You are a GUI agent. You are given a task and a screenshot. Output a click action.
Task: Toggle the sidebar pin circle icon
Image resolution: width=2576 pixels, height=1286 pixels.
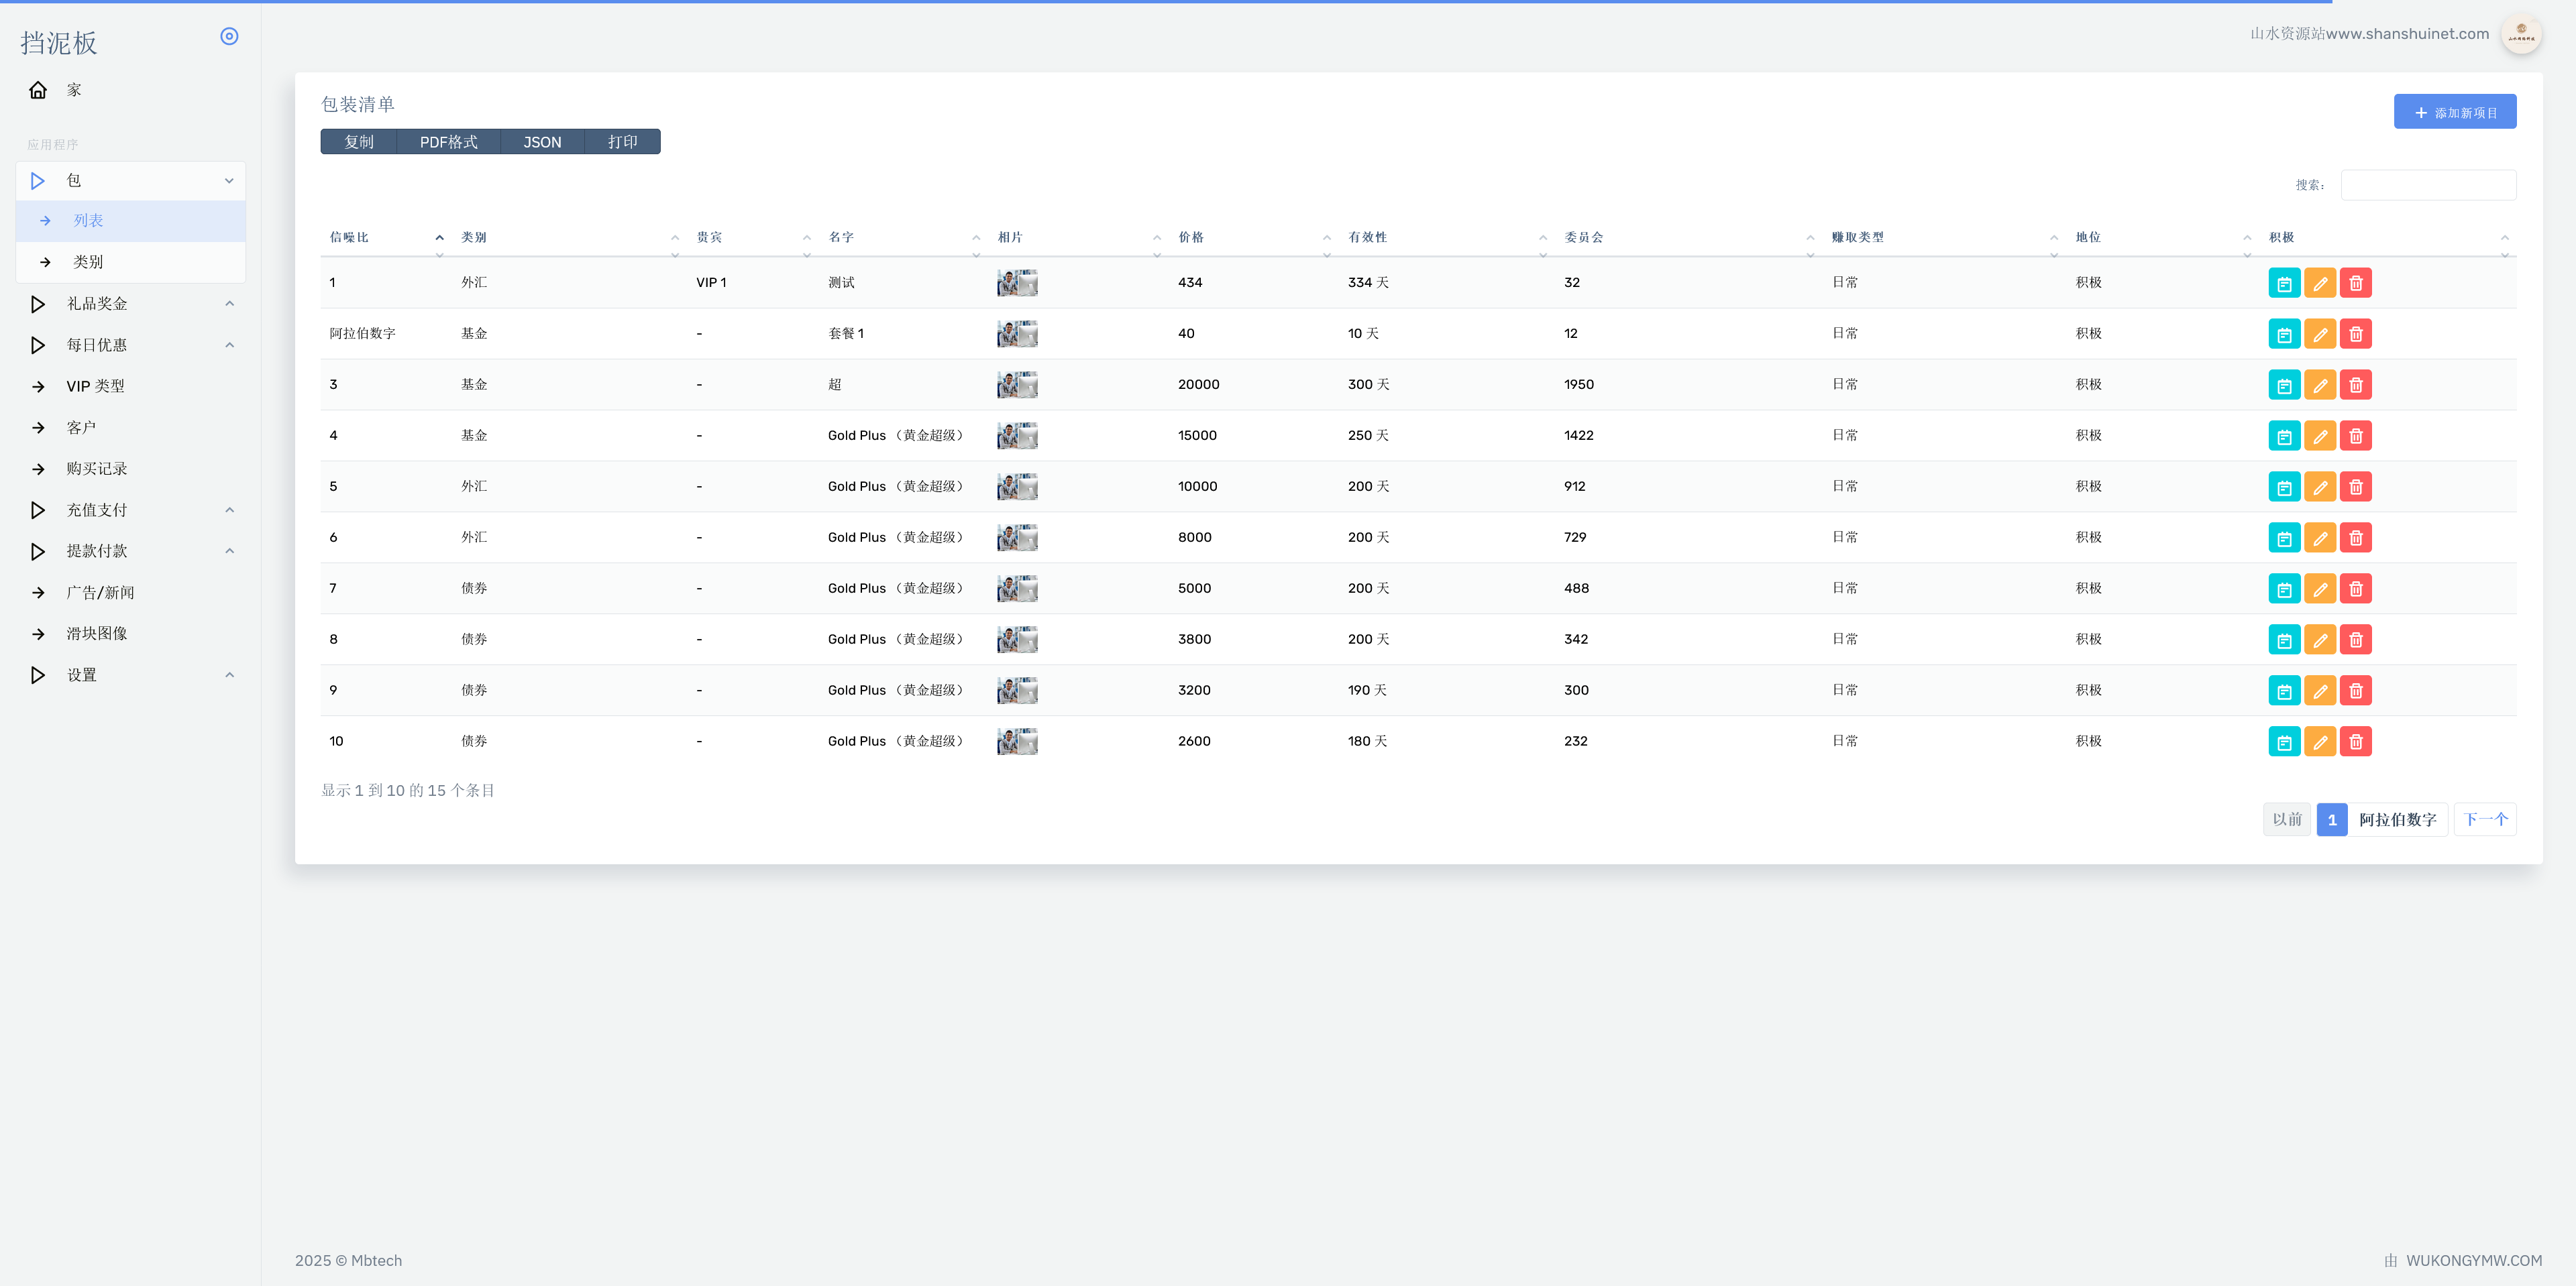pyautogui.click(x=229, y=37)
